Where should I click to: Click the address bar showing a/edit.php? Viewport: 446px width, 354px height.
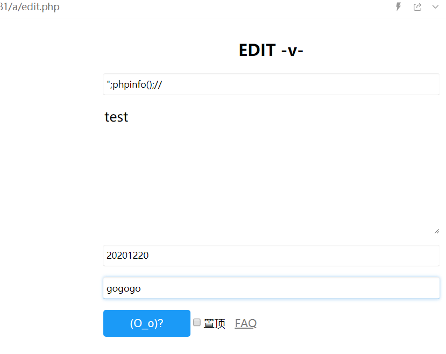click(30, 7)
